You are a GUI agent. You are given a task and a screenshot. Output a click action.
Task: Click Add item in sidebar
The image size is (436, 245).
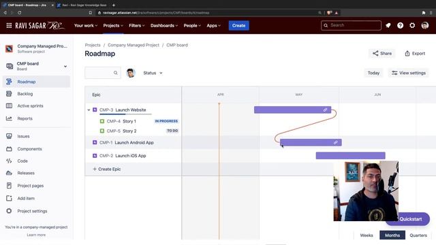pos(36,198)
